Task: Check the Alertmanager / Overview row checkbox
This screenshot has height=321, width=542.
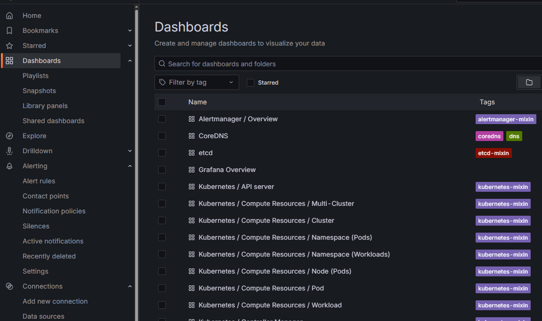Action: coord(162,119)
